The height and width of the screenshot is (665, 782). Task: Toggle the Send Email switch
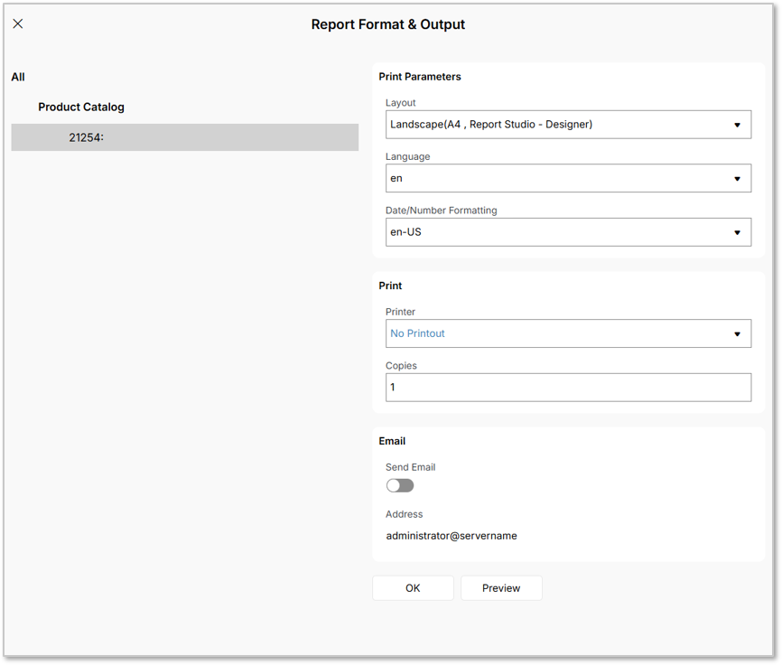click(400, 485)
